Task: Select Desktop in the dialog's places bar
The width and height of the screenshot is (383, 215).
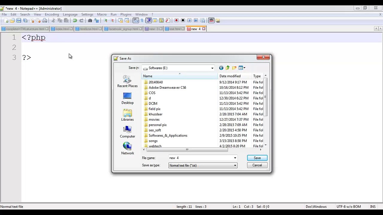Action: pos(127,99)
